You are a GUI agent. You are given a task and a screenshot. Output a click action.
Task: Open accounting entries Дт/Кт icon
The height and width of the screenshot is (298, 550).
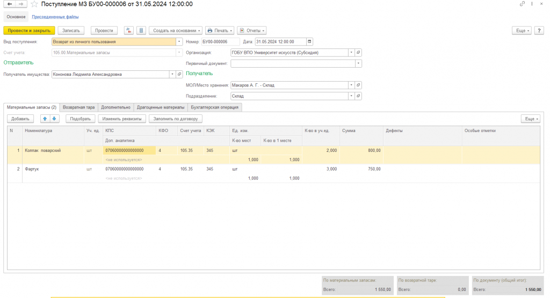(129, 31)
